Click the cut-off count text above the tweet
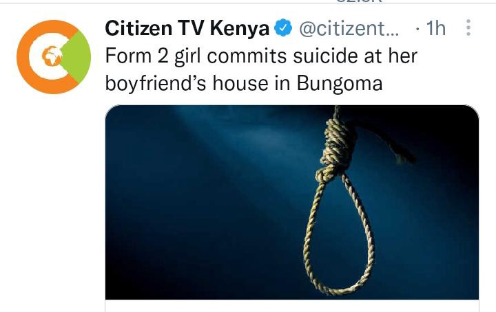This screenshot has width=496, height=312. click(x=360, y=1)
